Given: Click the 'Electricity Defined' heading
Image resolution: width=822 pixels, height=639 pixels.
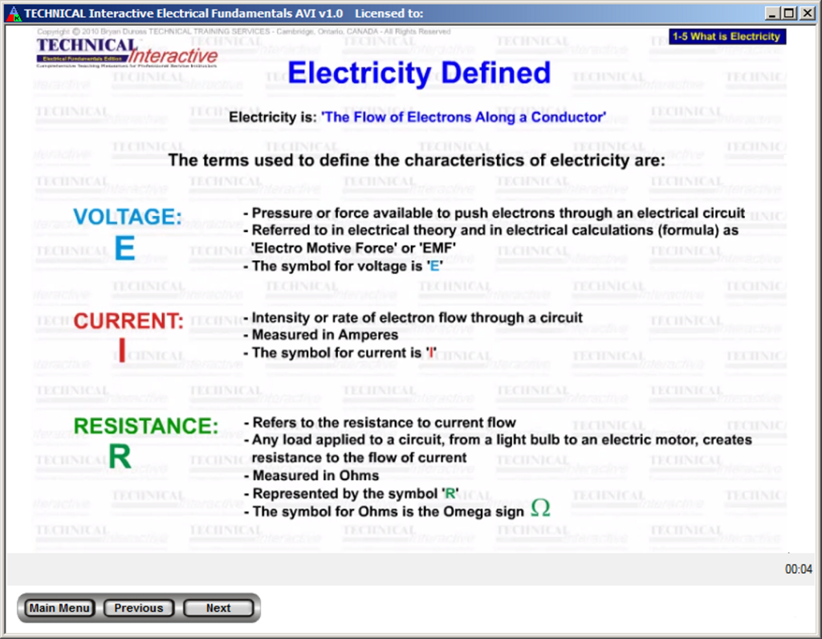Looking at the screenshot, I should 419,73.
